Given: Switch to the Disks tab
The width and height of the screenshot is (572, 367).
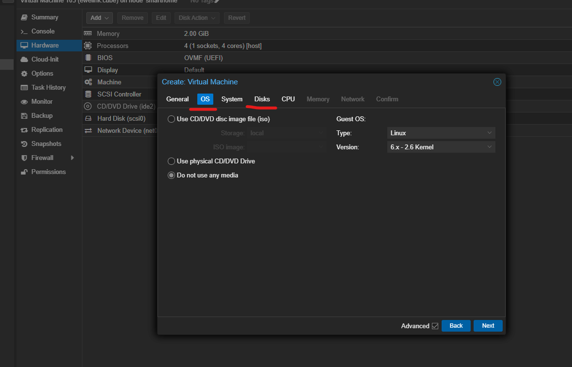Looking at the screenshot, I should (x=262, y=99).
